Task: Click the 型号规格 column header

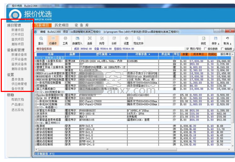Action: point(103,54)
